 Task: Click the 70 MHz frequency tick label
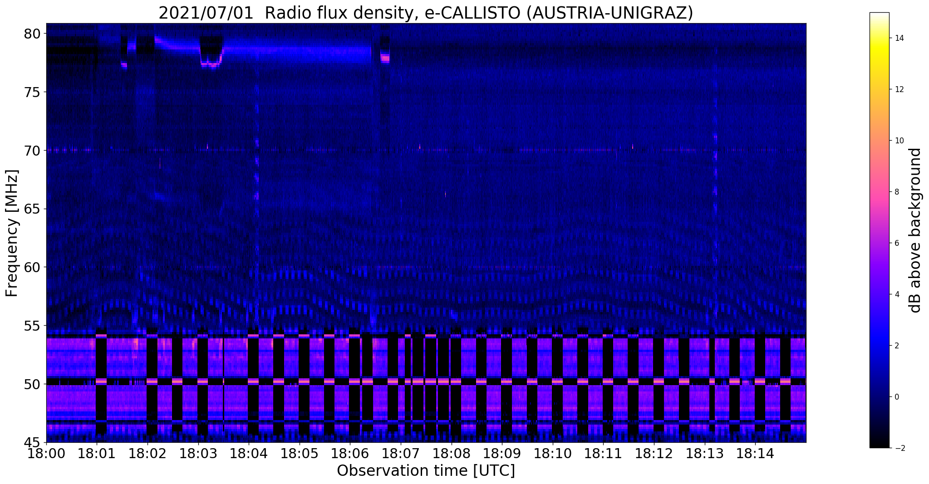32,151
